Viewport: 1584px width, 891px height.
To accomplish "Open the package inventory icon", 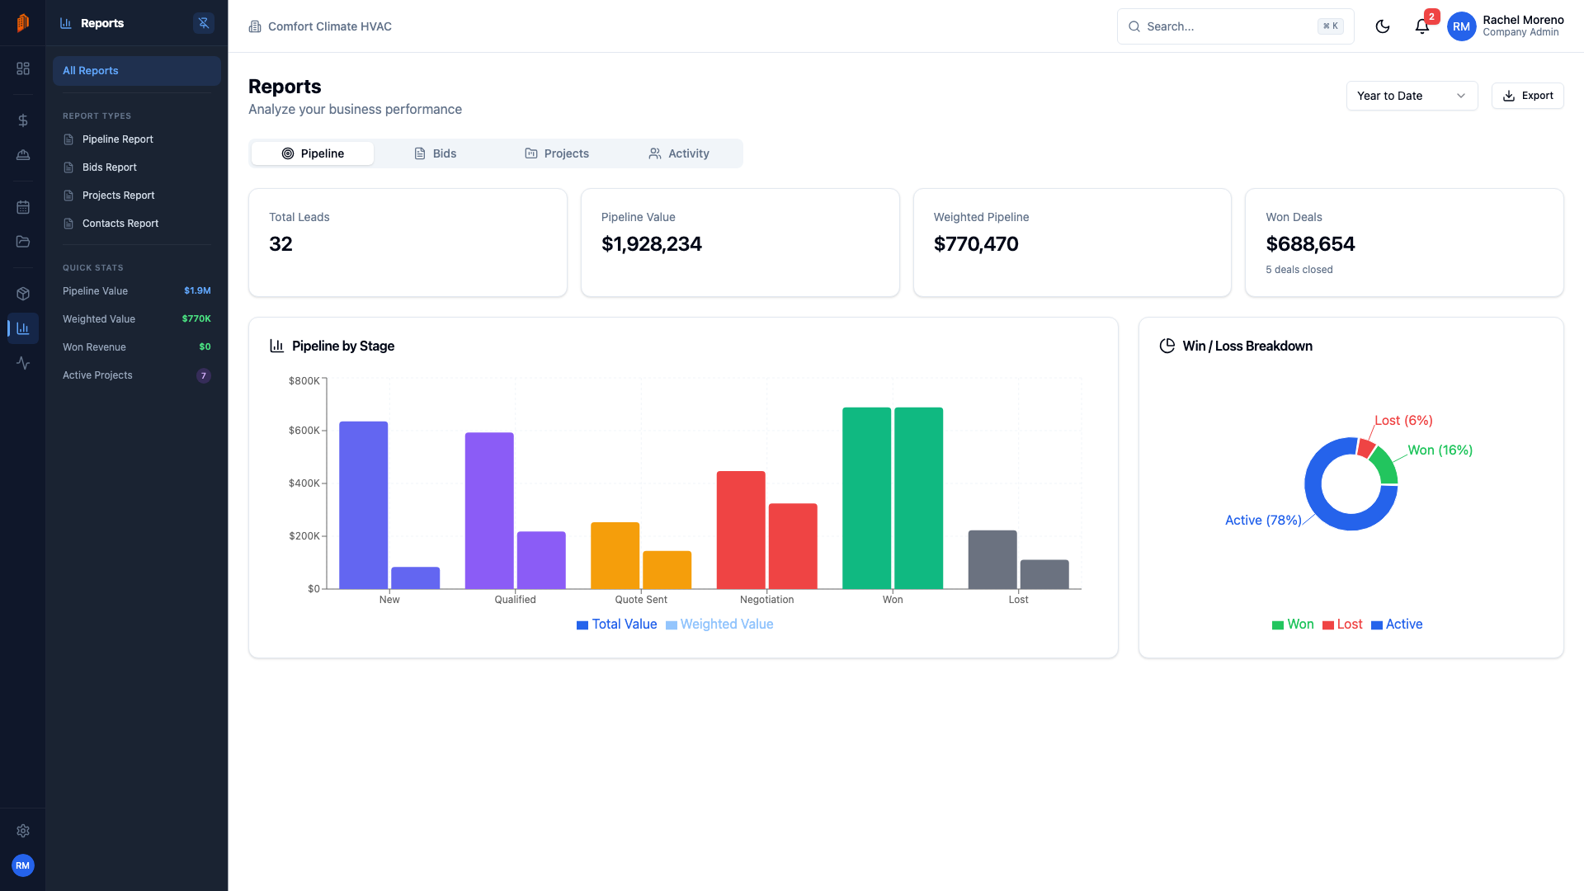I will (x=22, y=293).
